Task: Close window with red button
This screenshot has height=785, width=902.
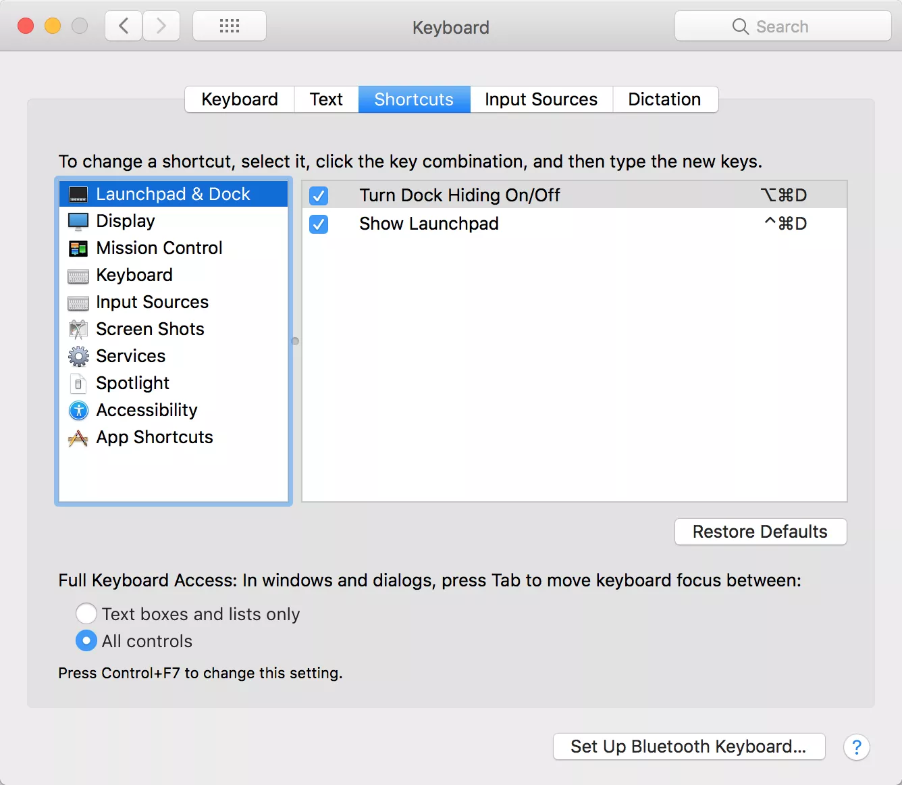Action: pos(26,26)
